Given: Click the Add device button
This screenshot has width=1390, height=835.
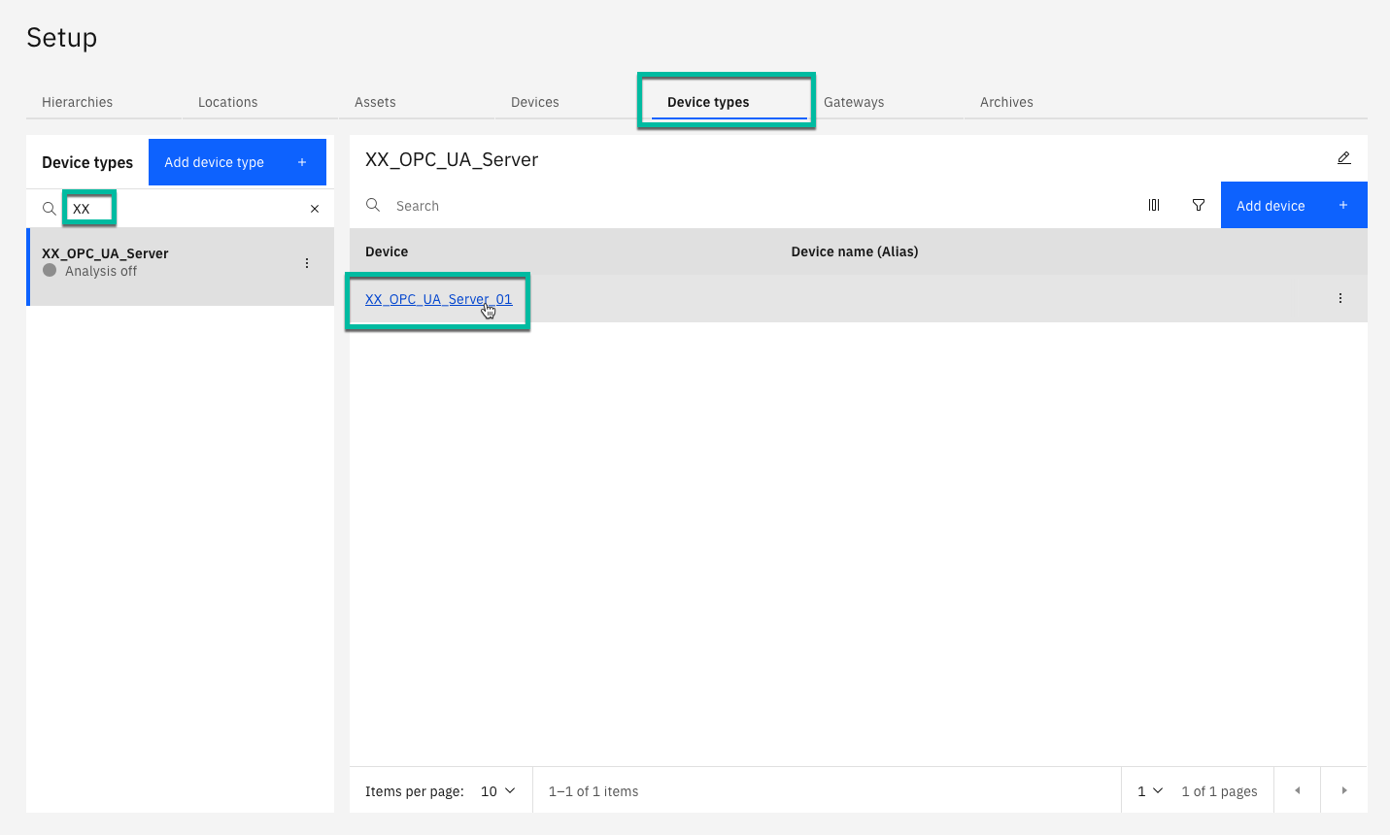Looking at the screenshot, I should [x=1294, y=205].
